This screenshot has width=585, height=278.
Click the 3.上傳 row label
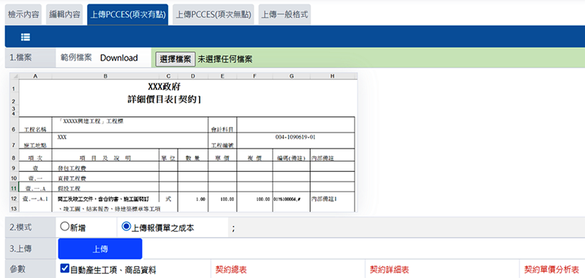21,249
